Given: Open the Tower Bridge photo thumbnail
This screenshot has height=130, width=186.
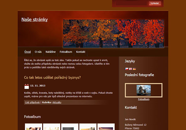Looking at the screenshot, I should pos(144,90).
